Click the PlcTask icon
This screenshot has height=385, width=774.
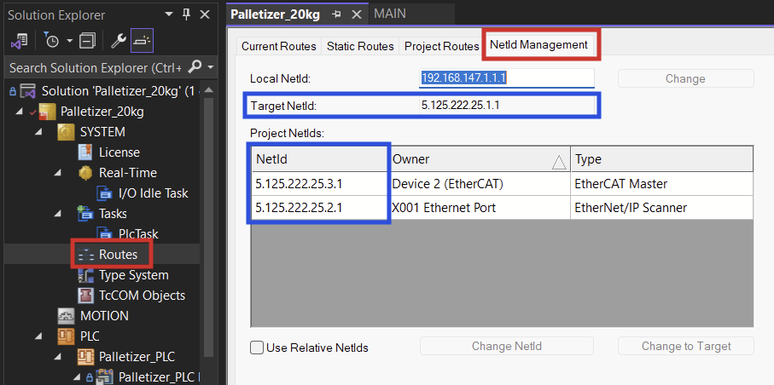[x=105, y=234]
